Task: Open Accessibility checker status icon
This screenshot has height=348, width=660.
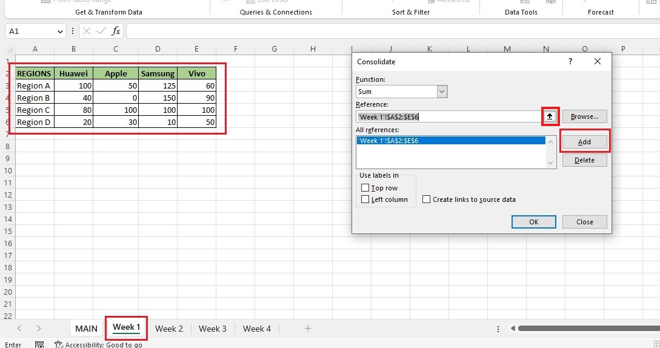Action: pyautogui.click(x=59, y=344)
